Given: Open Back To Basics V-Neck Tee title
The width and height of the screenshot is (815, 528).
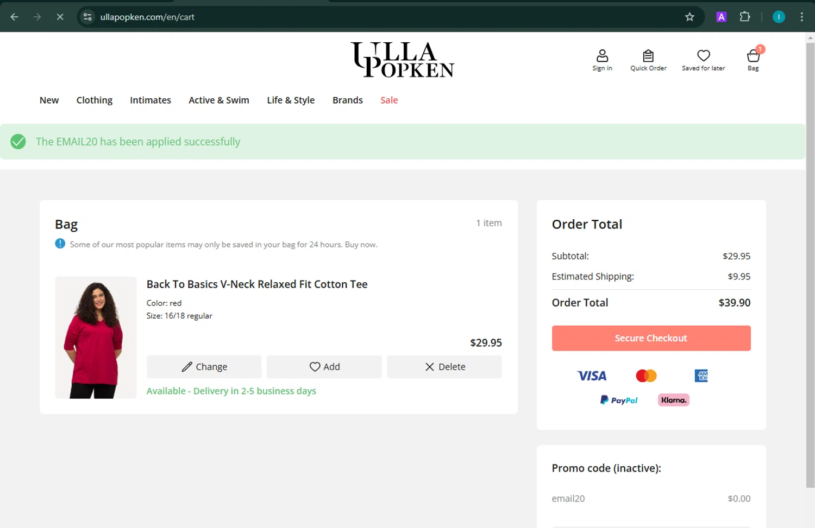Looking at the screenshot, I should 257,284.
